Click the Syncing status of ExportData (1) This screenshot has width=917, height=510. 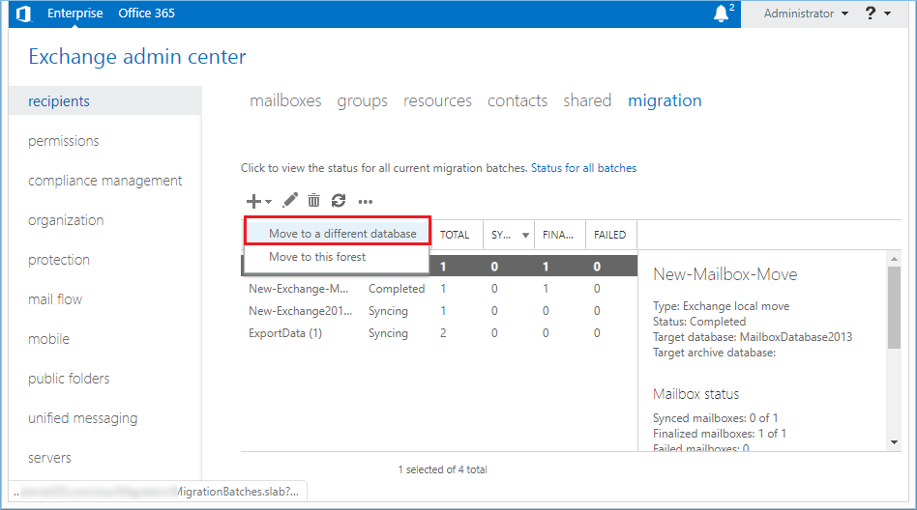388,333
